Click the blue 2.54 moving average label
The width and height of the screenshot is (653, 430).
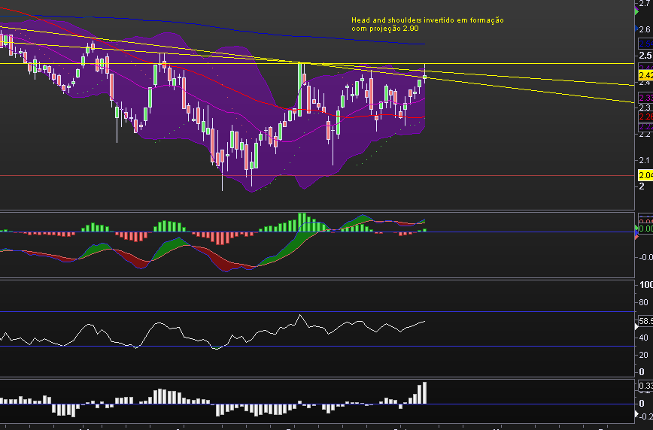(x=645, y=44)
